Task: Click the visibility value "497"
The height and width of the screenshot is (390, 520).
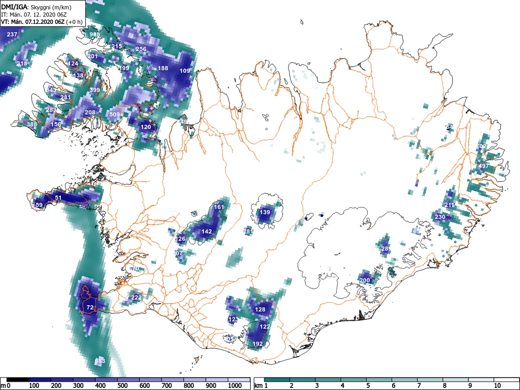Action: tap(484, 166)
